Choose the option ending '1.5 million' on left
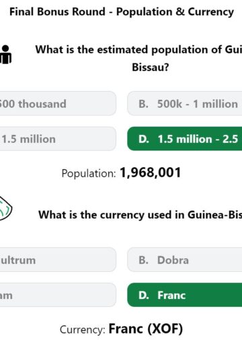 58,139
